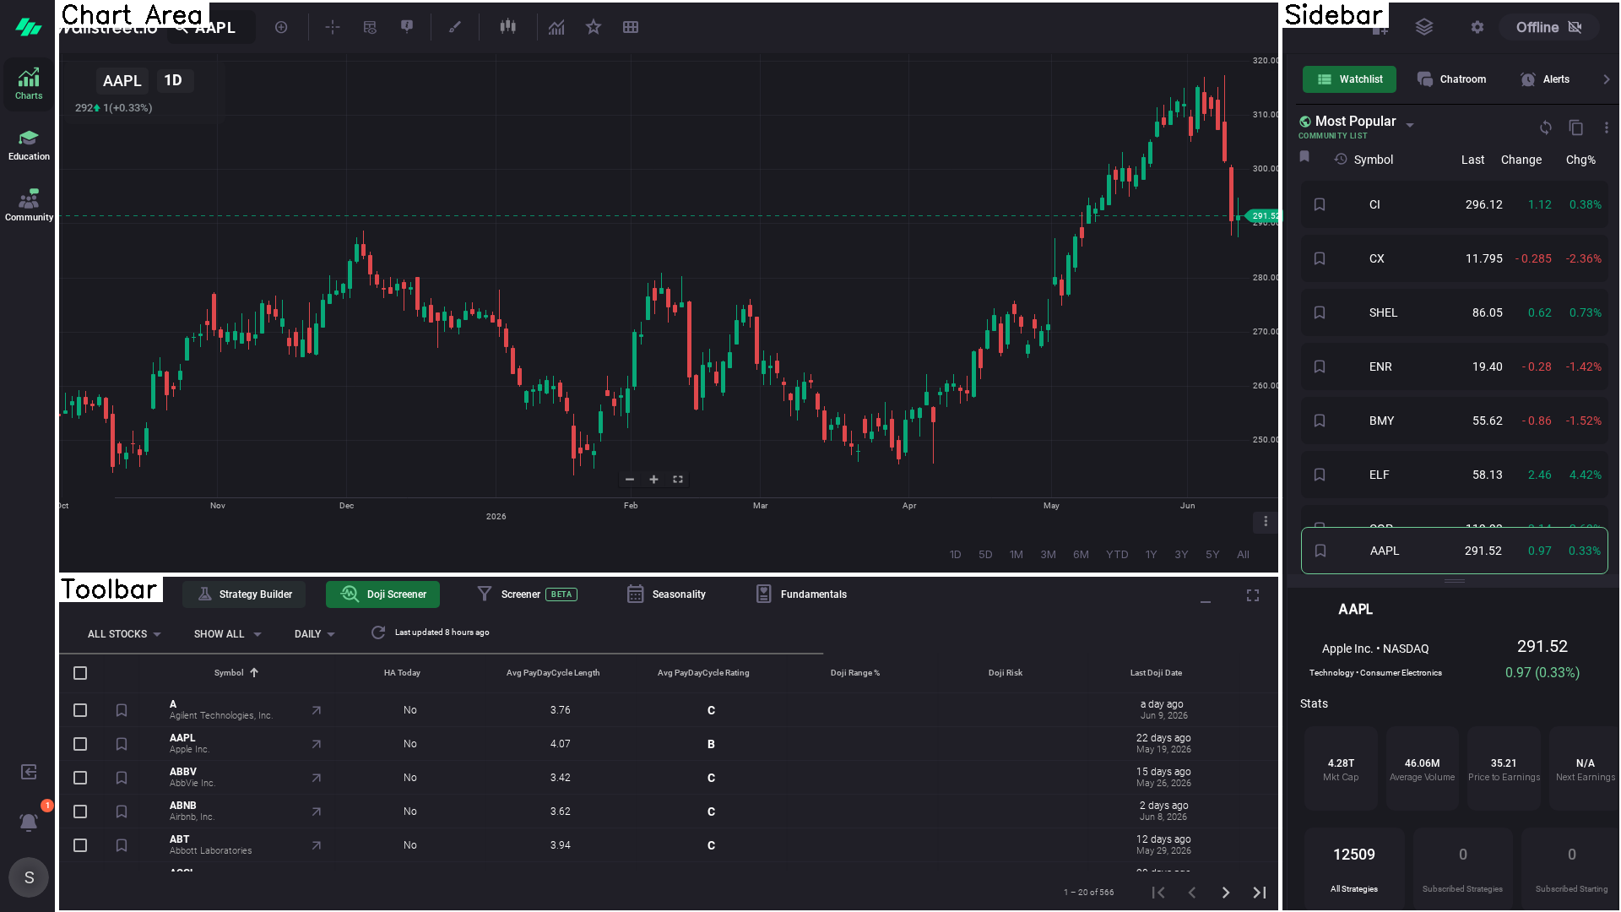The image size is (1621, 912).
Task: Select the drawing brush tool
Action: coord(455,27)
